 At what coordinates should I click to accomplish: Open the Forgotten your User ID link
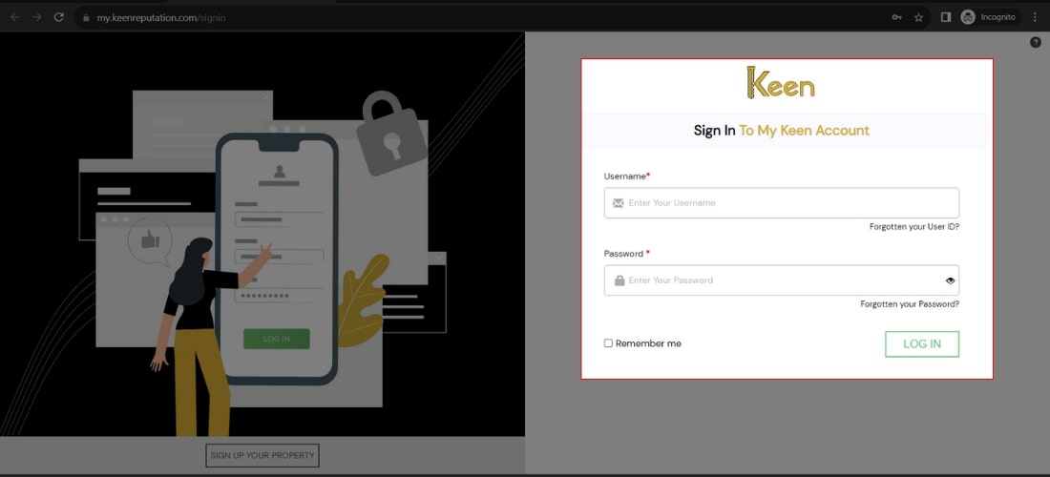(913, 227)
